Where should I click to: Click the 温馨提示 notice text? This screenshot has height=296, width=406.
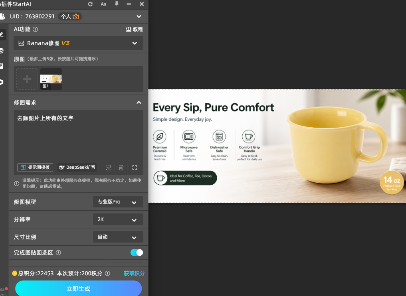(x=82, y=184)
